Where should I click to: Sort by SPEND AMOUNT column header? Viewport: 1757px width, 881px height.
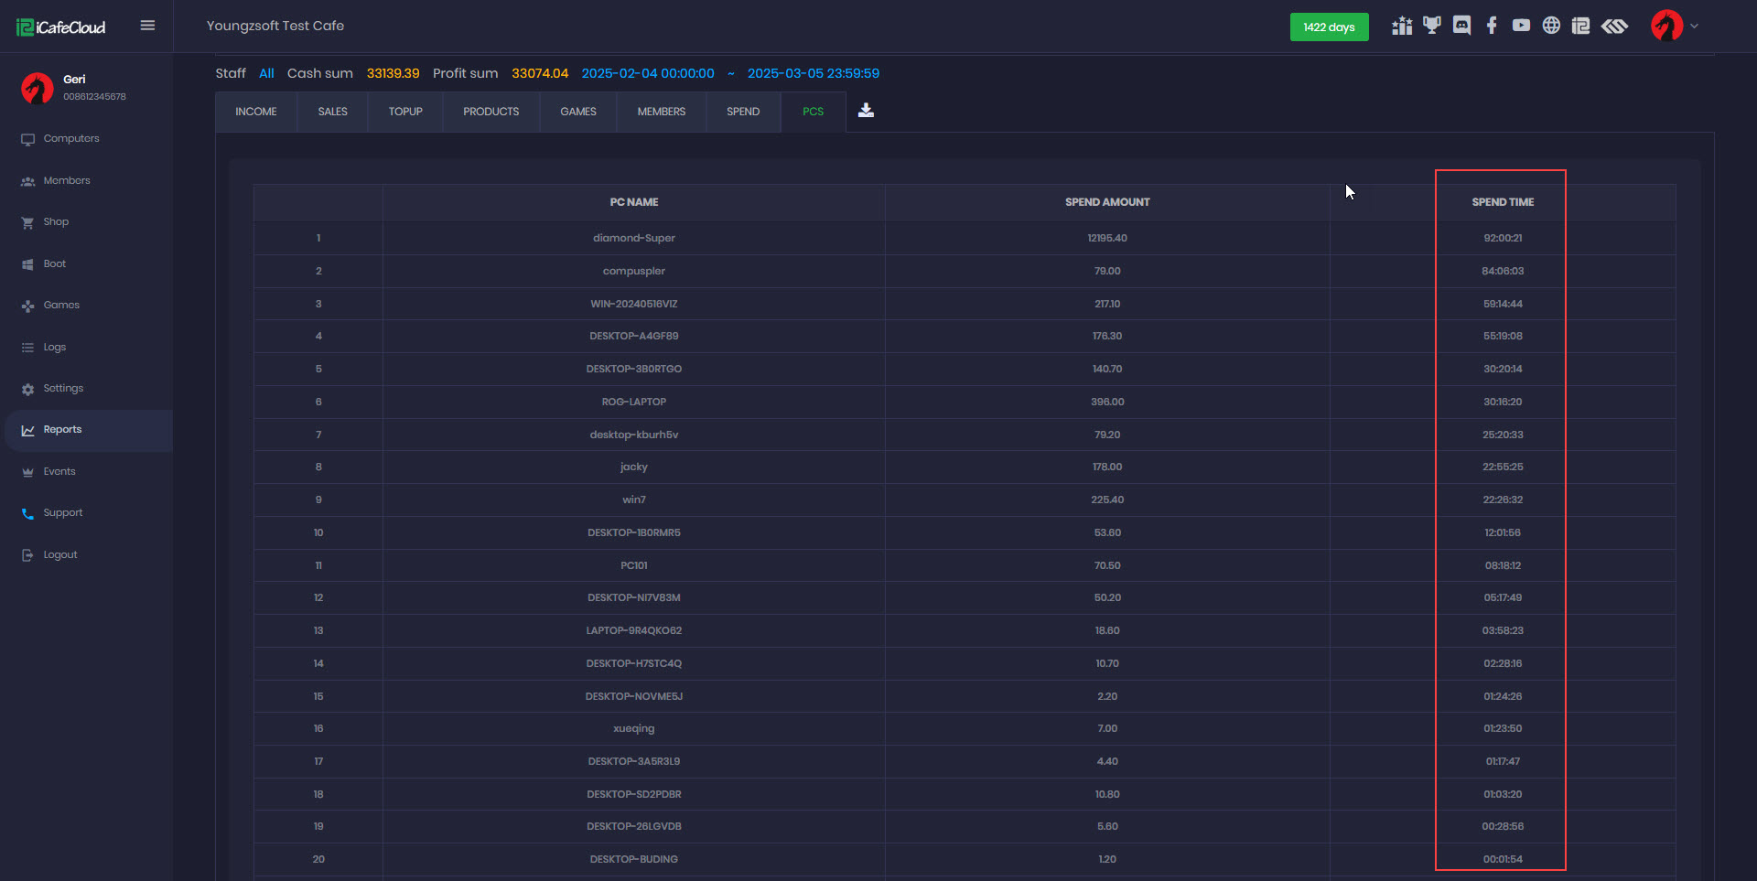[1107, 202]
